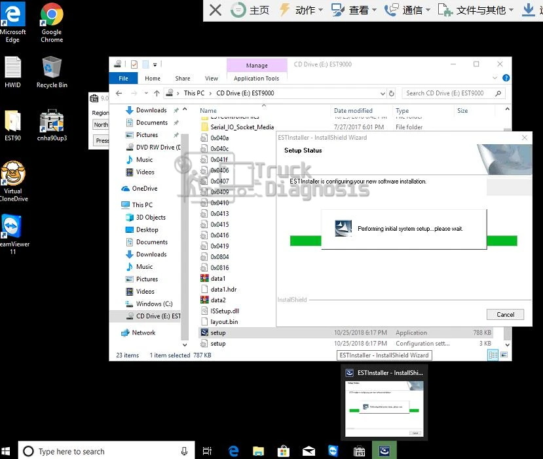Screen dimensions: 543x459
Task: Expand address bar history dropdown
Action: coord(383,93)
